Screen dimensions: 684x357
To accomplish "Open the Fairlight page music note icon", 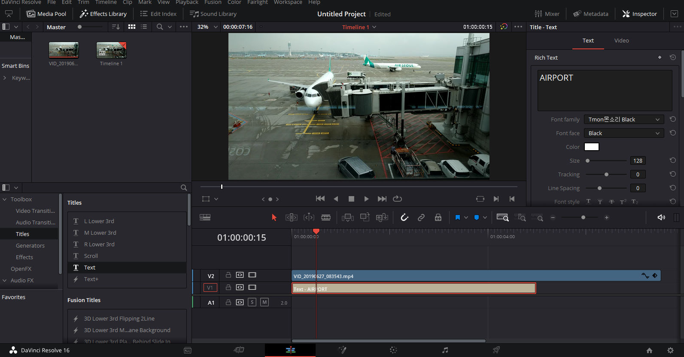I will (445, 350).
